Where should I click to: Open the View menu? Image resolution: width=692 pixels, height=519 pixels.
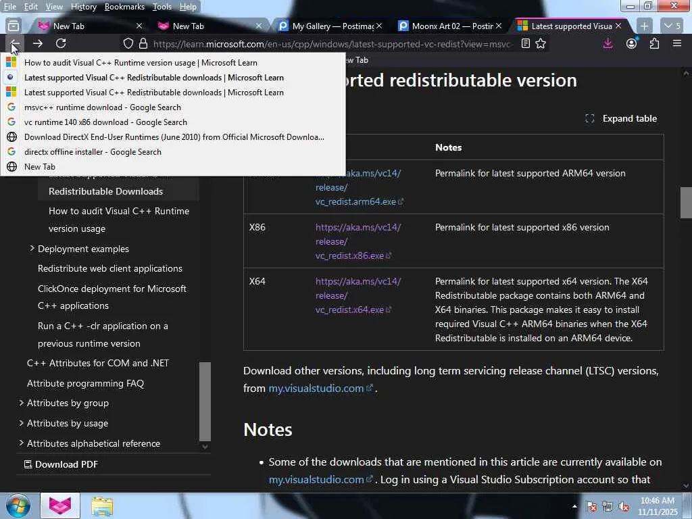pos(54,7)
